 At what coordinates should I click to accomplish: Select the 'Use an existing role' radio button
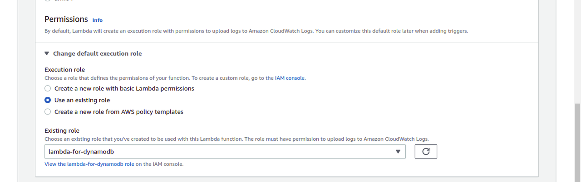point(48,100)
